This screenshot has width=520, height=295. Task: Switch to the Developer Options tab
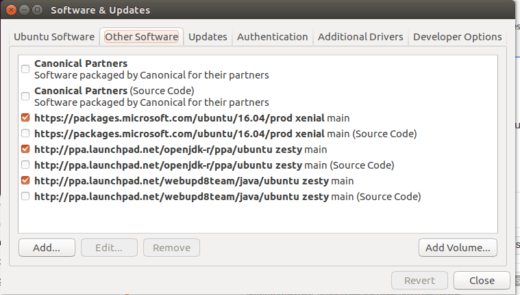coord(457,37)
